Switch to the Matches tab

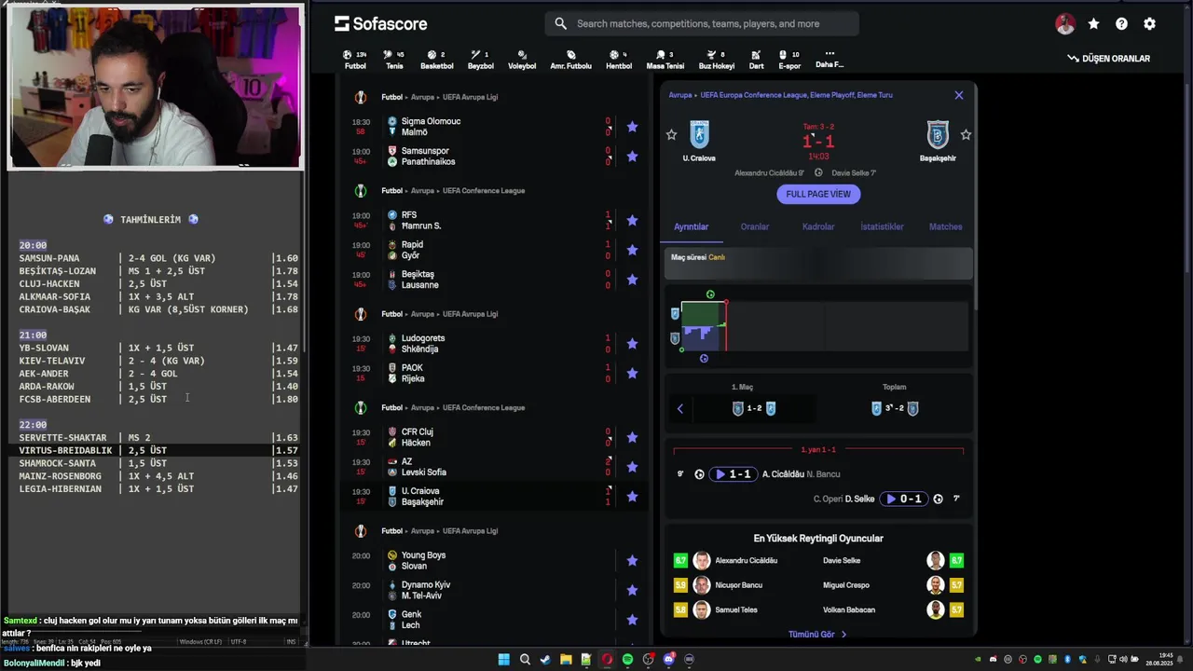pyautogui.click(x=945, y=226)
